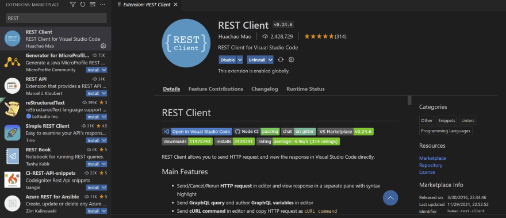This screenshot has width=506, height=218.
Task: Install Azure REST for Ansible extension
Action: tap(93, 211)
